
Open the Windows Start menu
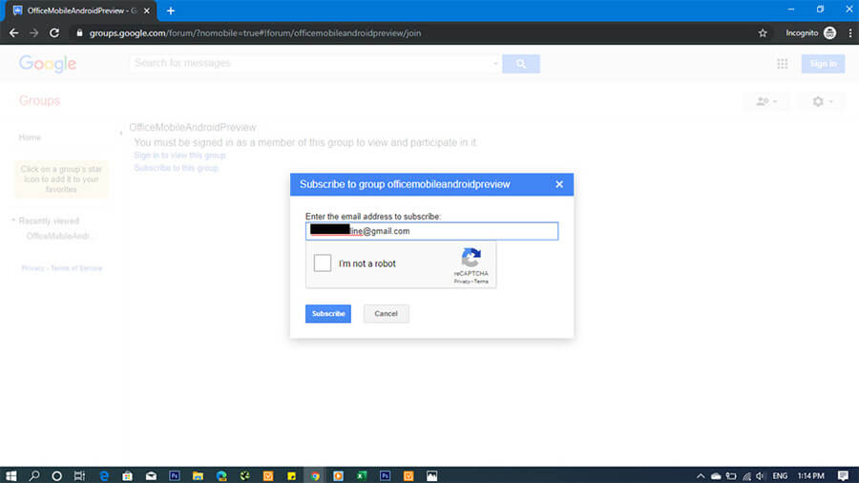pyautogui.click(x=11, y=474)
